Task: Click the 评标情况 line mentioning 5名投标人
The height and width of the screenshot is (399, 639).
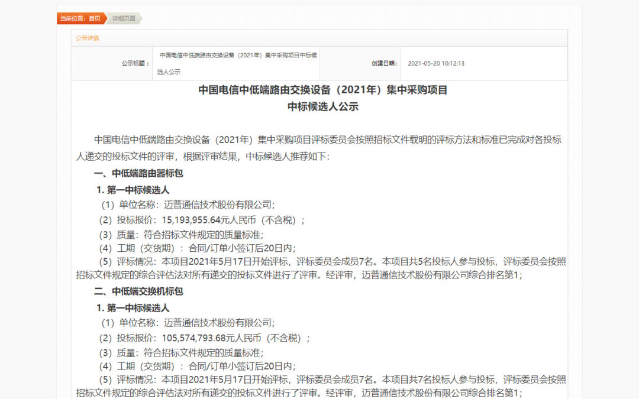Action: [321, 268]
